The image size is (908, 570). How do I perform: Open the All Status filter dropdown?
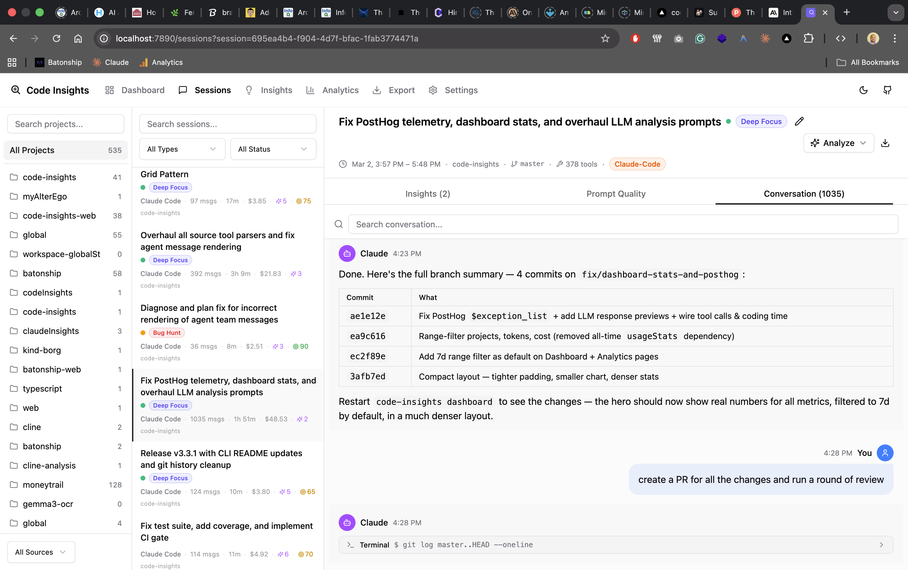[x=273, y=149]
